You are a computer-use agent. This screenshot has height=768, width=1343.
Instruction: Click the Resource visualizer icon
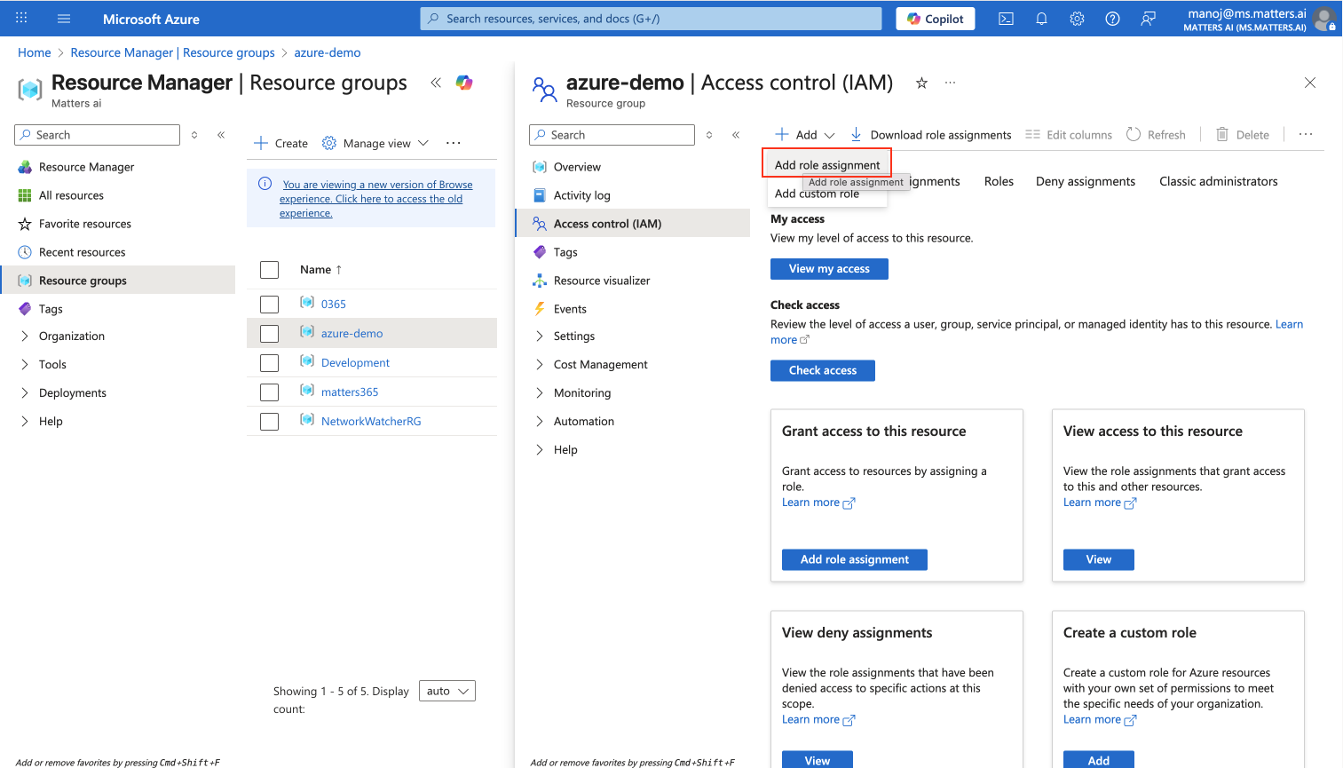(540, 281)
